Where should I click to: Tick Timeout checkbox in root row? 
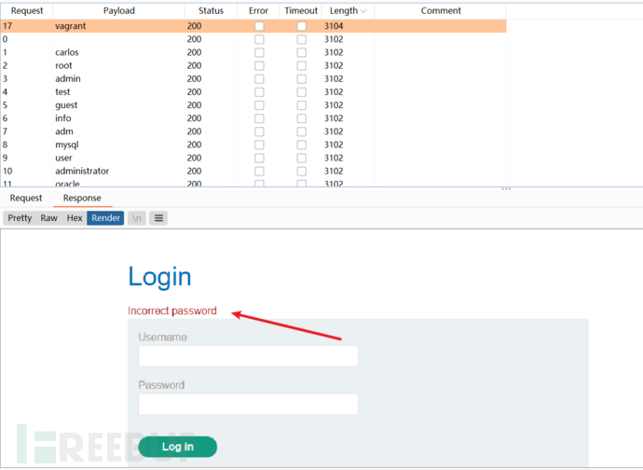(x=301, y=65)
